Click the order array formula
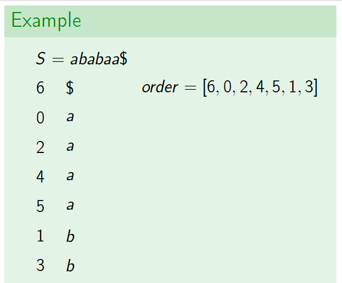The height and width of the screenshot is (283, 342). (x=230, y=87)
